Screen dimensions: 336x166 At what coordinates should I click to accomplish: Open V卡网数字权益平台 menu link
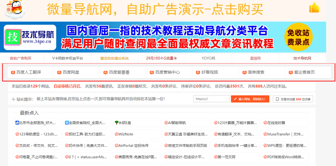pos(68,58)
